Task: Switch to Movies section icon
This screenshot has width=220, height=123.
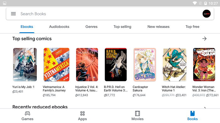Action: pyautogui.click(x=137, y=113)
